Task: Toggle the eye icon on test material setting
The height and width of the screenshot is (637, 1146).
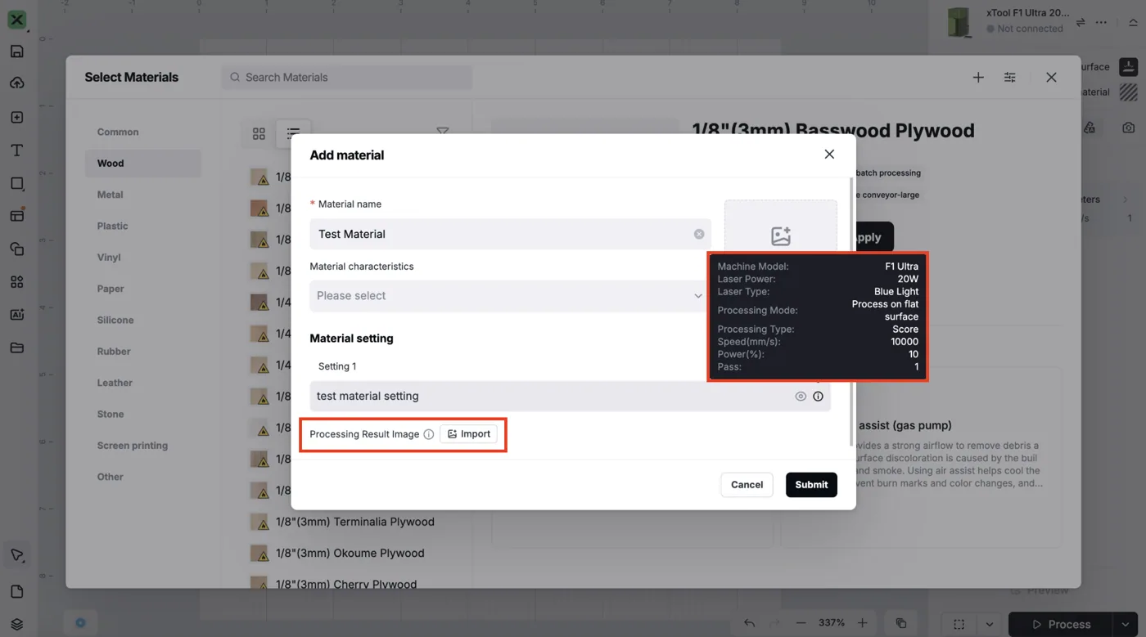Action: tap(801, 397)
